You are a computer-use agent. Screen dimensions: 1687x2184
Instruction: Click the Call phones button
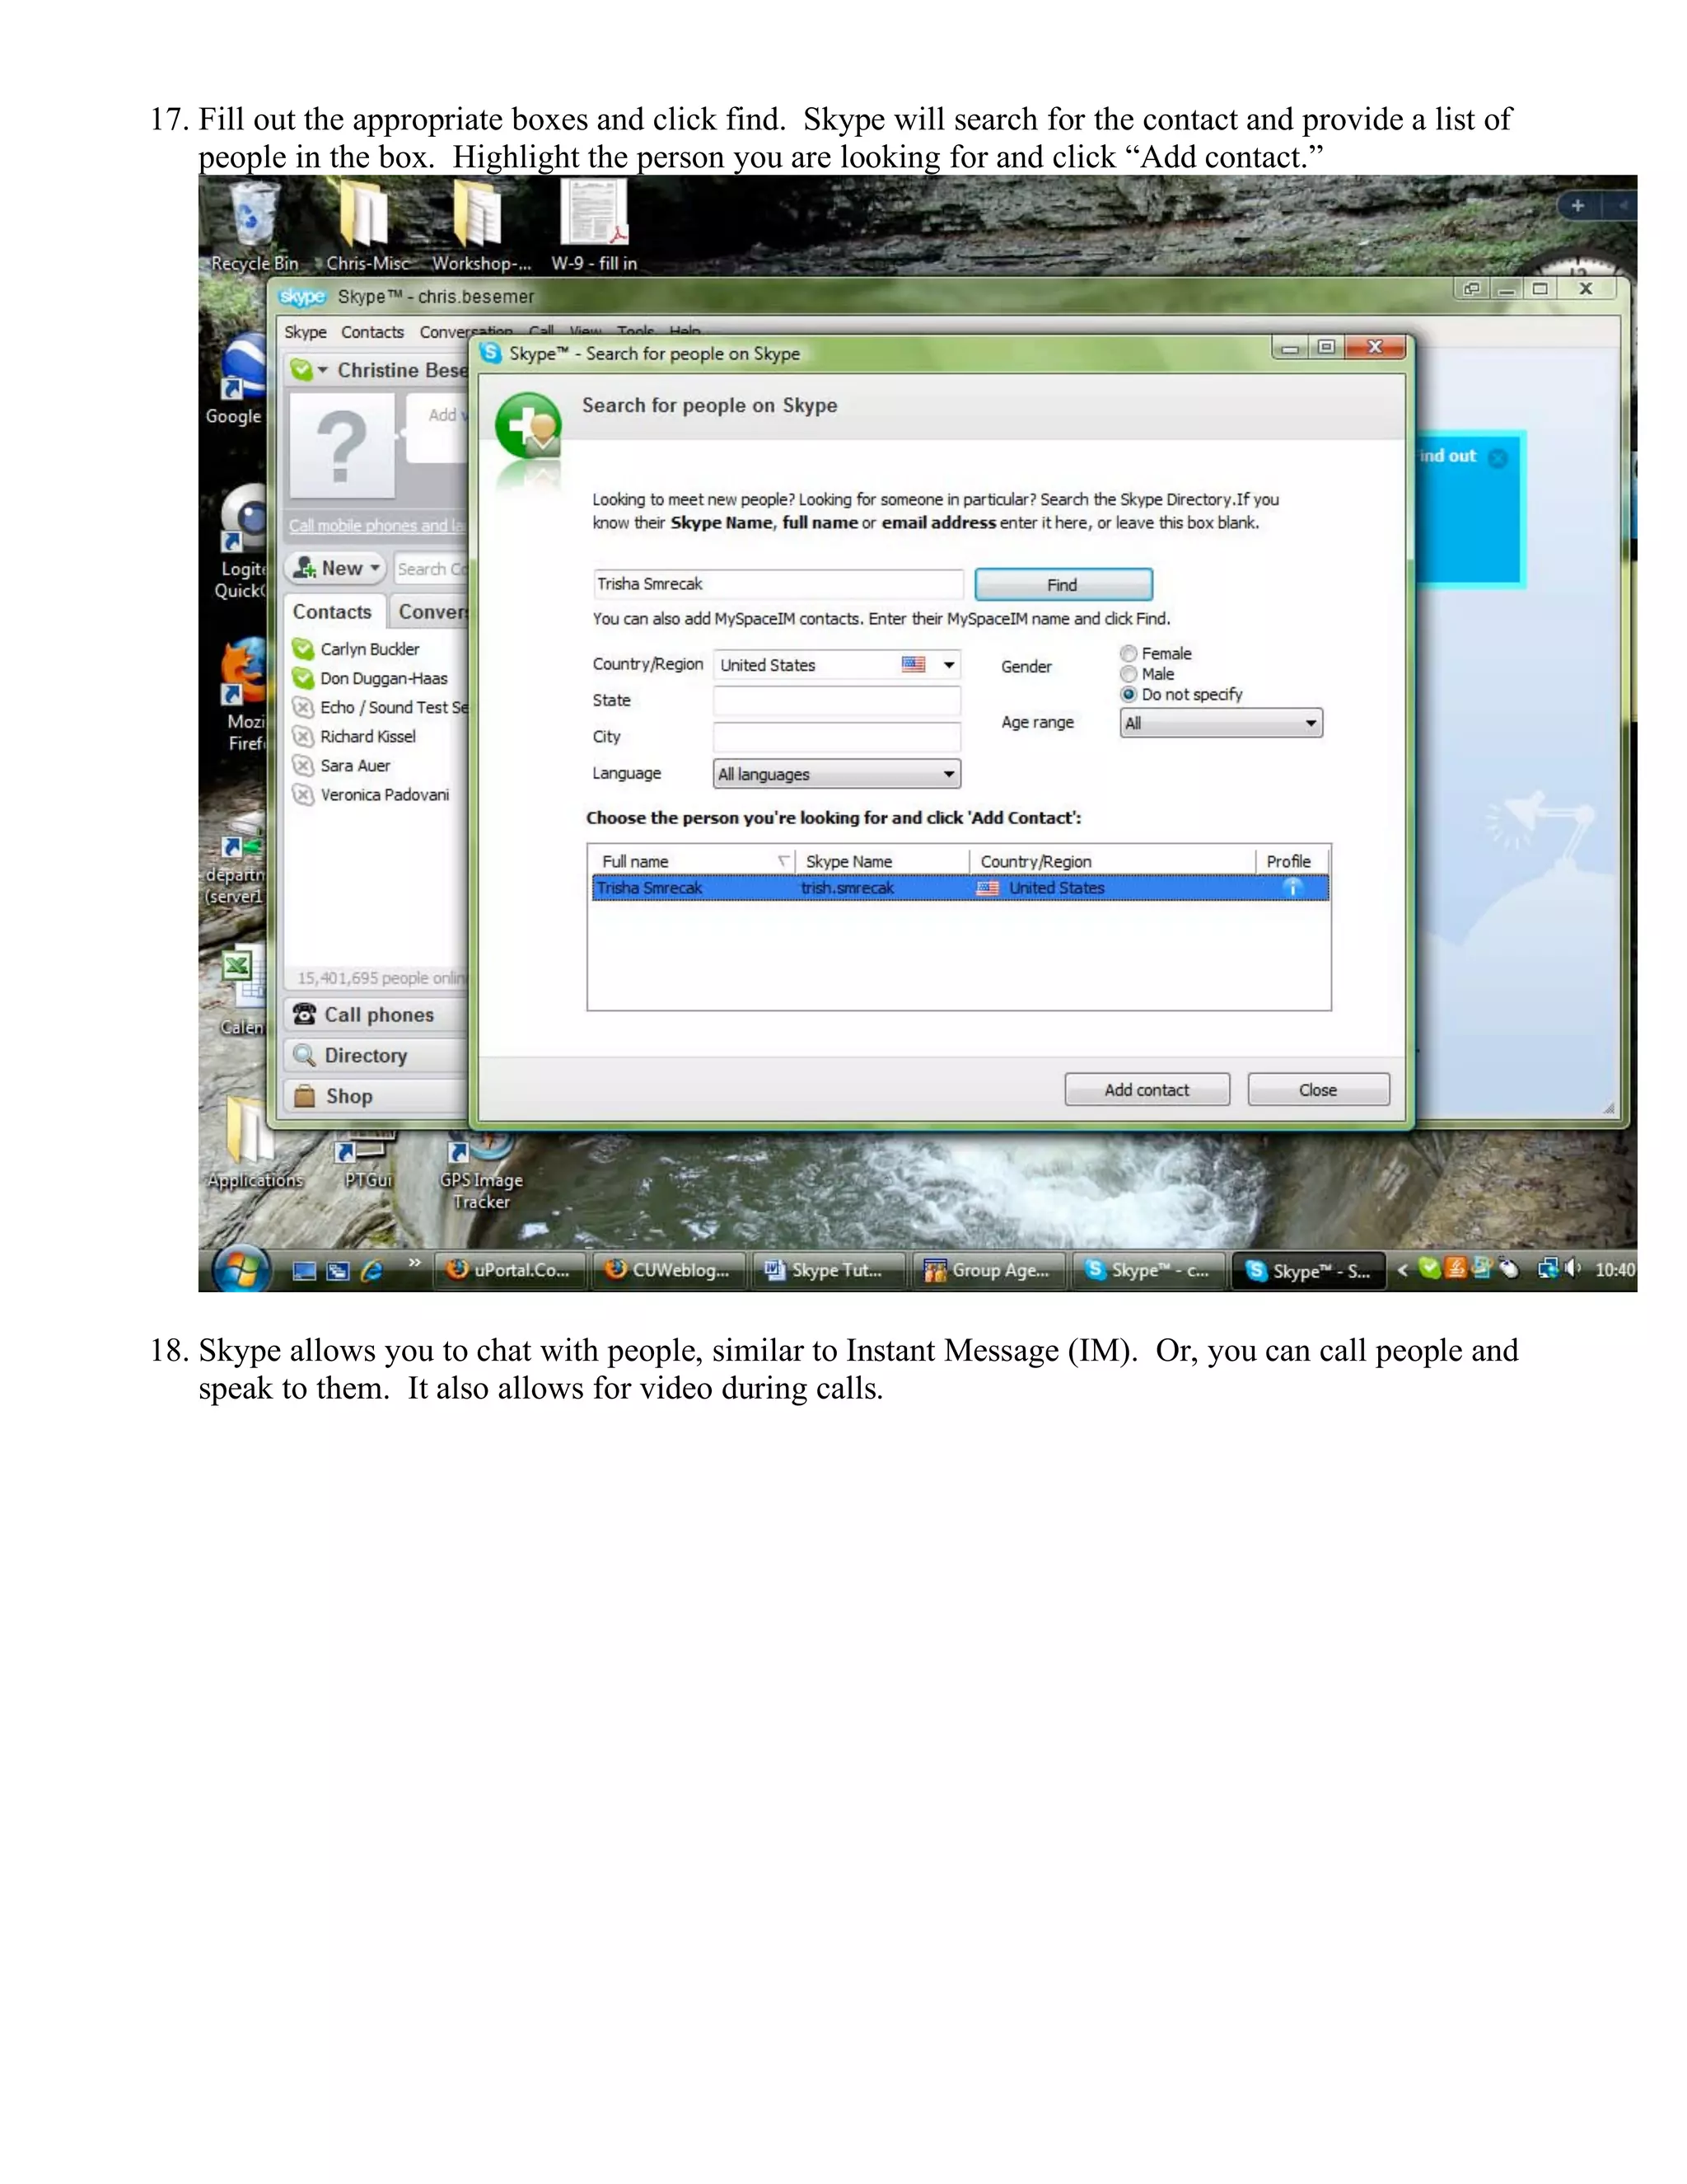376,1015
